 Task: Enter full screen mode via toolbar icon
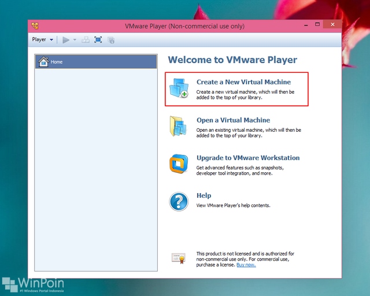[x=98, y=40]
